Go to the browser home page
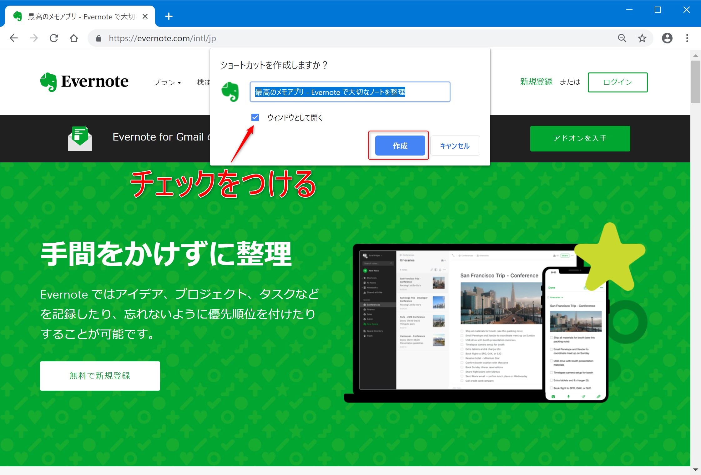Image resolution: width=701 pixels, height=475 pixels. point(74,38)
